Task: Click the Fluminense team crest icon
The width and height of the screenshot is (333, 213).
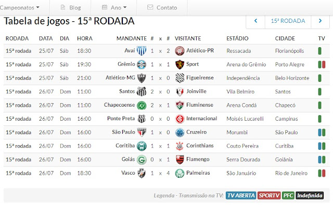Action: click(x=180, y=105)
